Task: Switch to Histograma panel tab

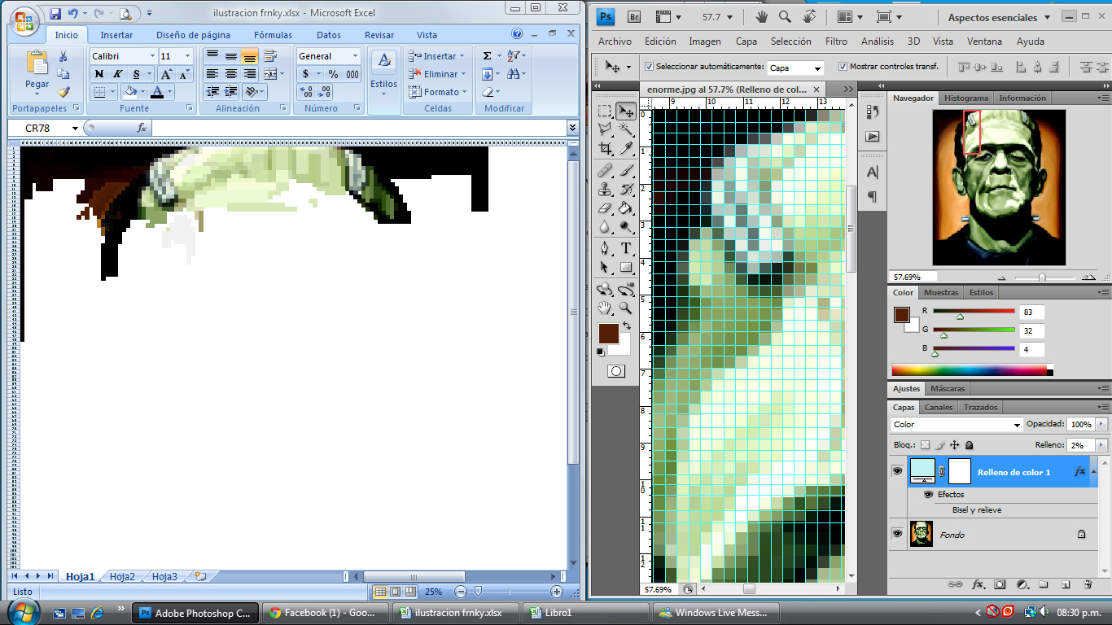Action: pyautogui.click(x=966, y=98)
